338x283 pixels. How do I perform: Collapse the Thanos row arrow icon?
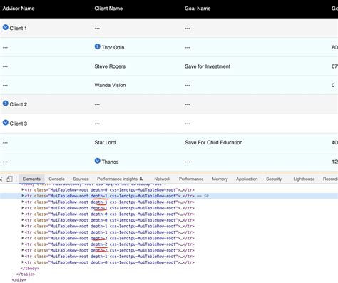pyautogui.click(x=98, y=161)
